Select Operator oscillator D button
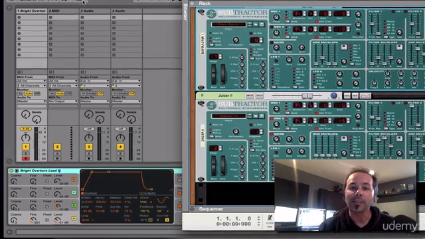425x239 pixels. tap(74, 179)
